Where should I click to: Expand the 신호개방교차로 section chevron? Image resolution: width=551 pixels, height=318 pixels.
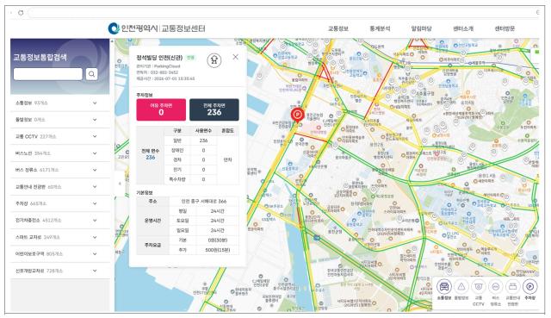point(95,271)
